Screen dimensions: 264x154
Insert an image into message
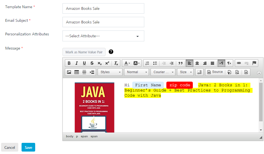(x=69, y=72)
